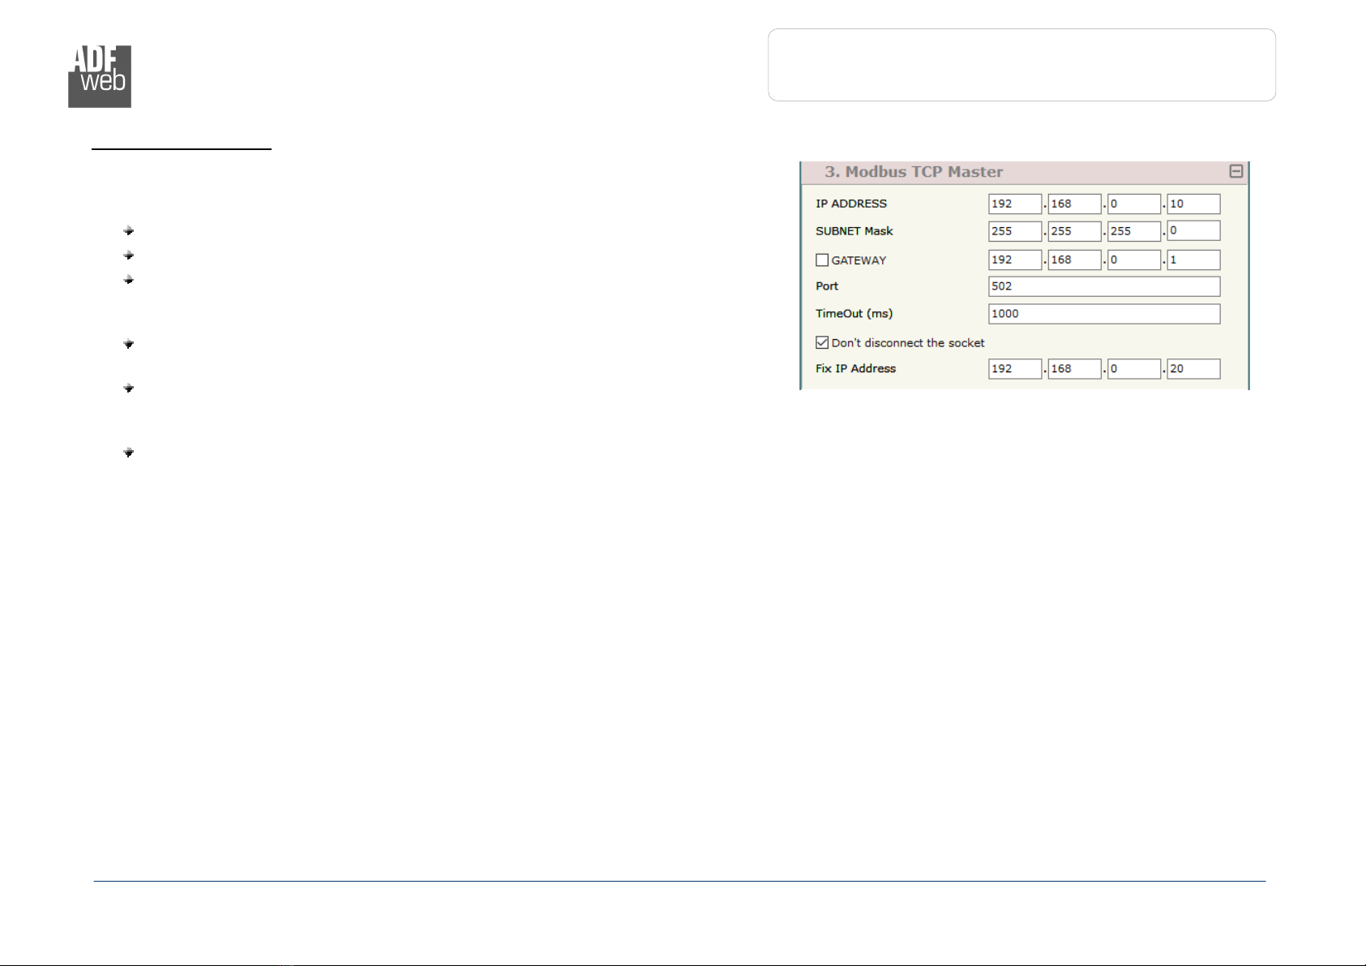
Task: Select the second octet of Fix IP Address
Action: 1074,369
